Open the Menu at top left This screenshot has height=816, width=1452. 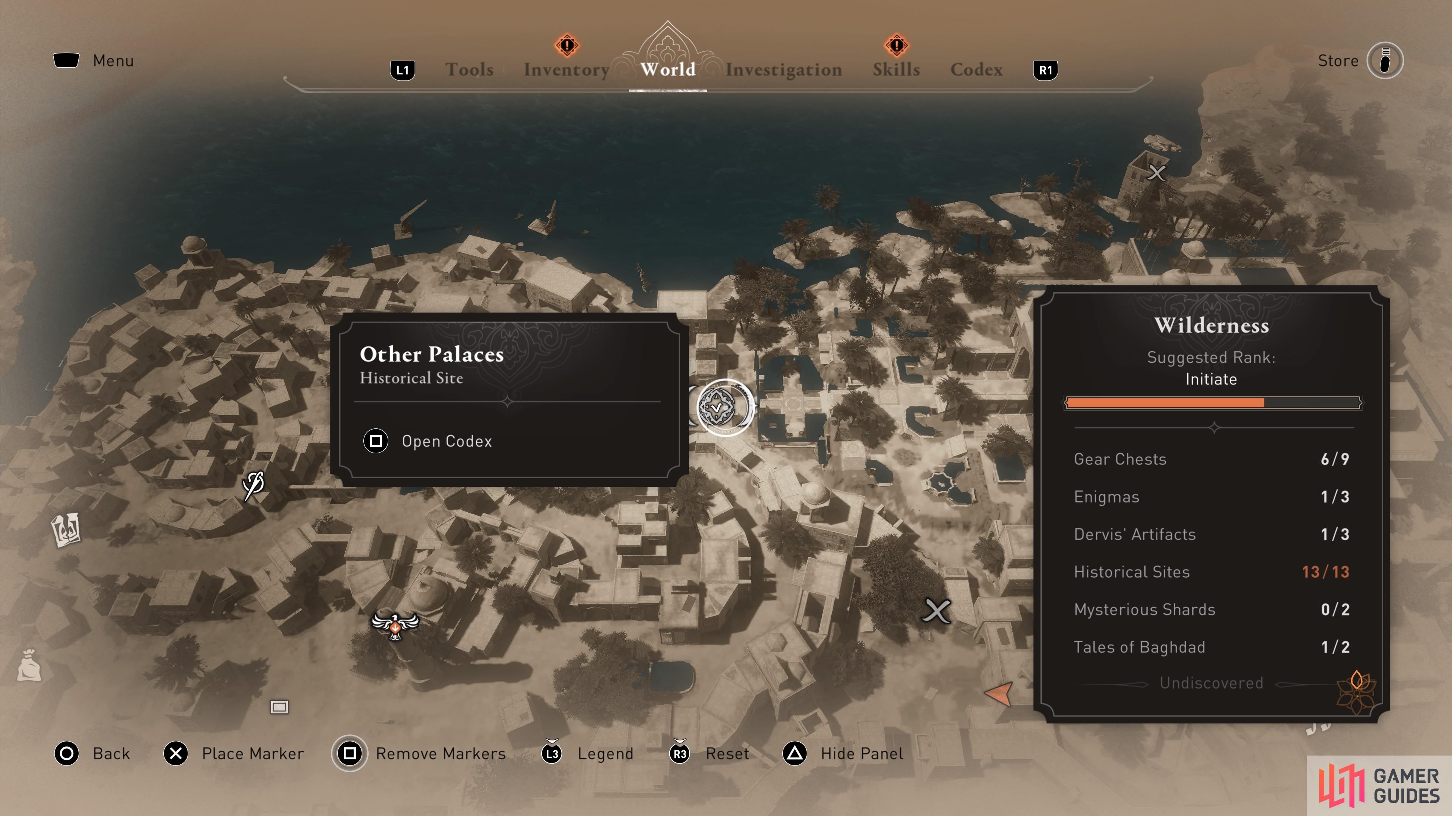click(x=93, y=60)
